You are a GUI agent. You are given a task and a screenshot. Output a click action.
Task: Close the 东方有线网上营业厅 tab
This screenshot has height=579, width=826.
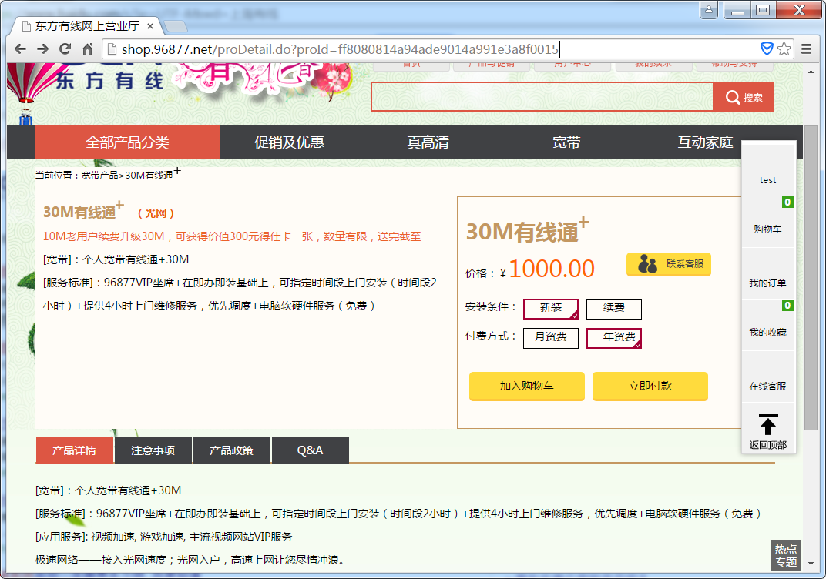pos(150,25)
